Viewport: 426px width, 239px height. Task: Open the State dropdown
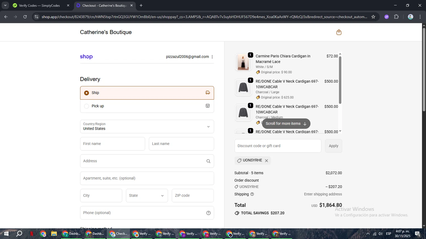coord(147,196)
